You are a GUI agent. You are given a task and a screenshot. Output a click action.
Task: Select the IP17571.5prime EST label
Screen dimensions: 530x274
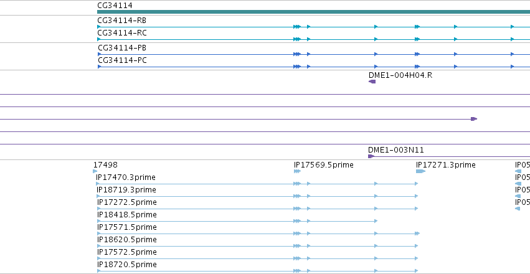tap(127, 227)
